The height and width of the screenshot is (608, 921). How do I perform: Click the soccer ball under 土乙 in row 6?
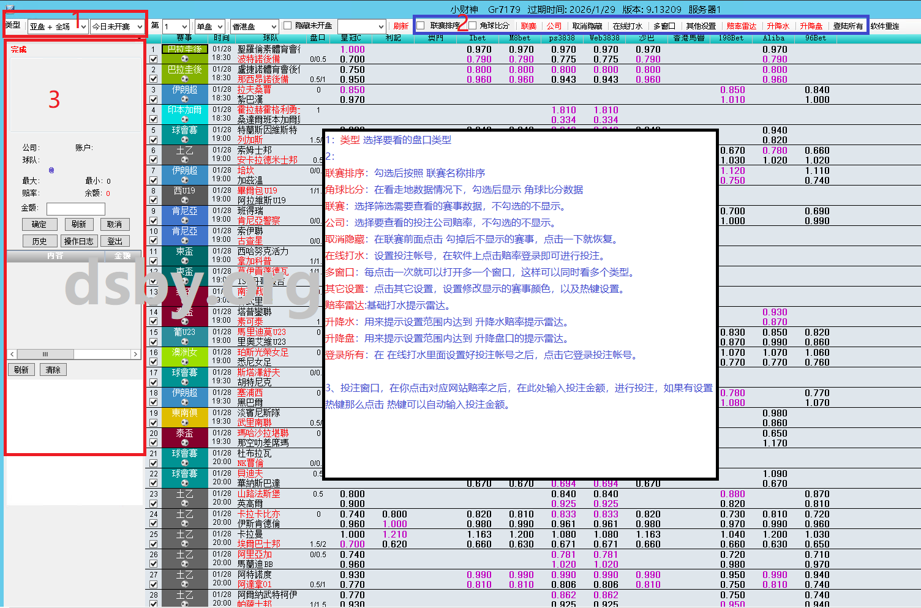click(185, 160)
